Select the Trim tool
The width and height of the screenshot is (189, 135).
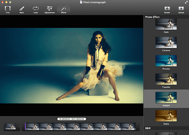8,10
